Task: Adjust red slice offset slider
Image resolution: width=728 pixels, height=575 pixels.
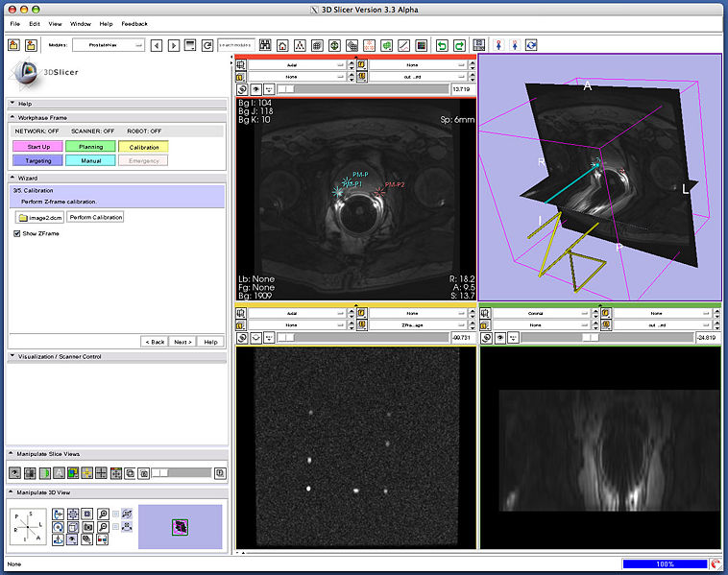Action: point(364,89)
